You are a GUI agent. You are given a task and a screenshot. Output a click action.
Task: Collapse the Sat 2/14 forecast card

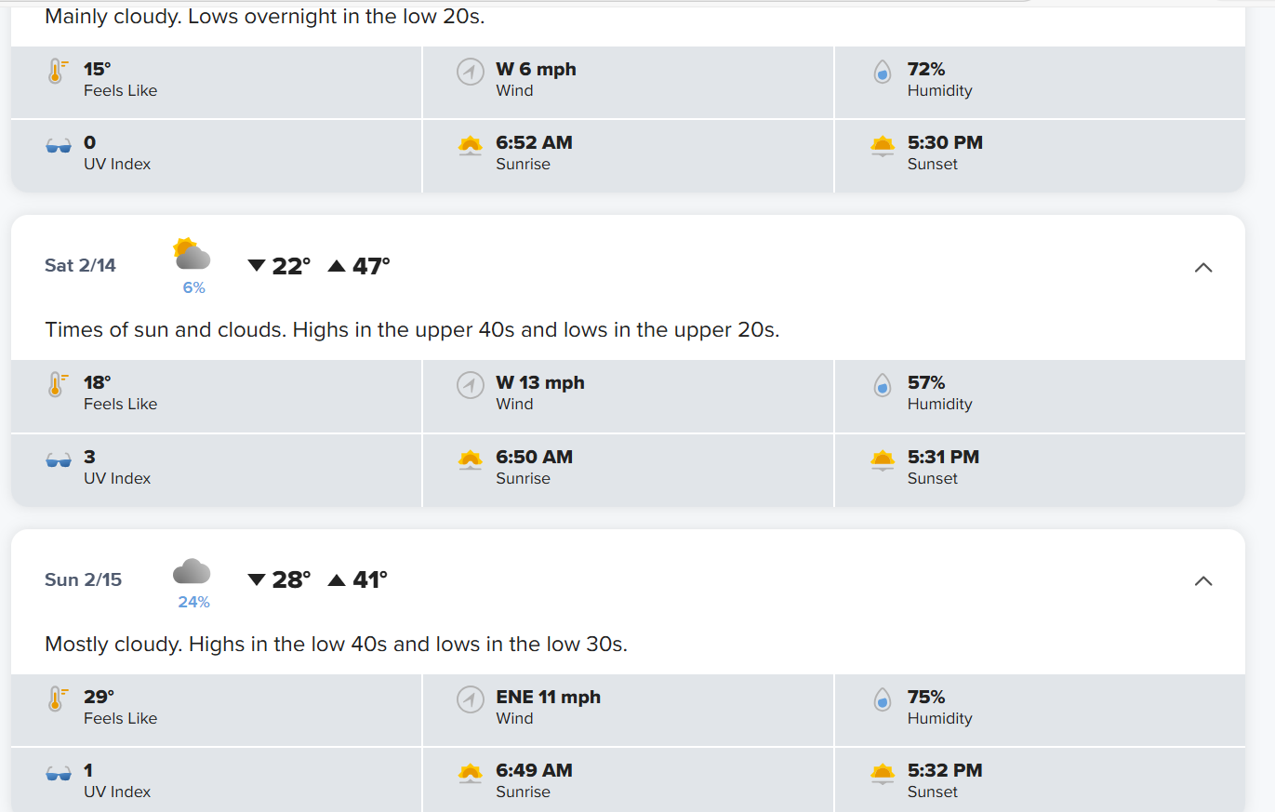coord(1202,268)
